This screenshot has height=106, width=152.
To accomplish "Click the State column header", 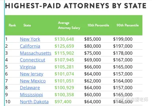I will click(x=27, y=25).
